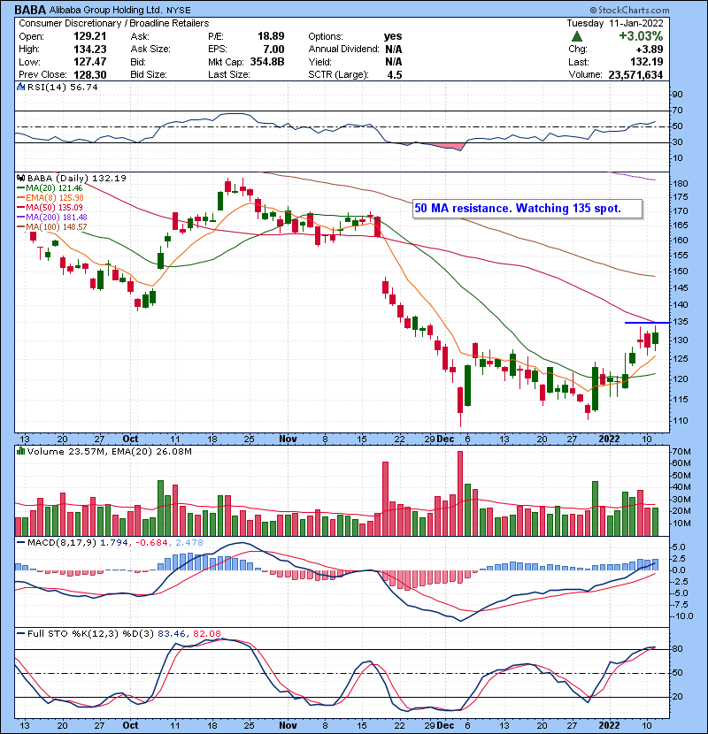Click the Low value 127.47
708x734 pixels.
pyautogui.click(x=90, y=62)
